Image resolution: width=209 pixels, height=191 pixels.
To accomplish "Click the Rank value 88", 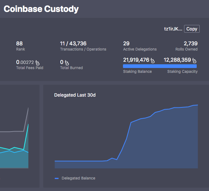I will click(x=19, y=43).
